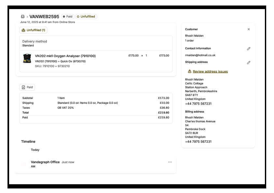Screen dimensions: 274x193
Task: Click the Paid receipt icon in payment card
Action: click(23, 87)
